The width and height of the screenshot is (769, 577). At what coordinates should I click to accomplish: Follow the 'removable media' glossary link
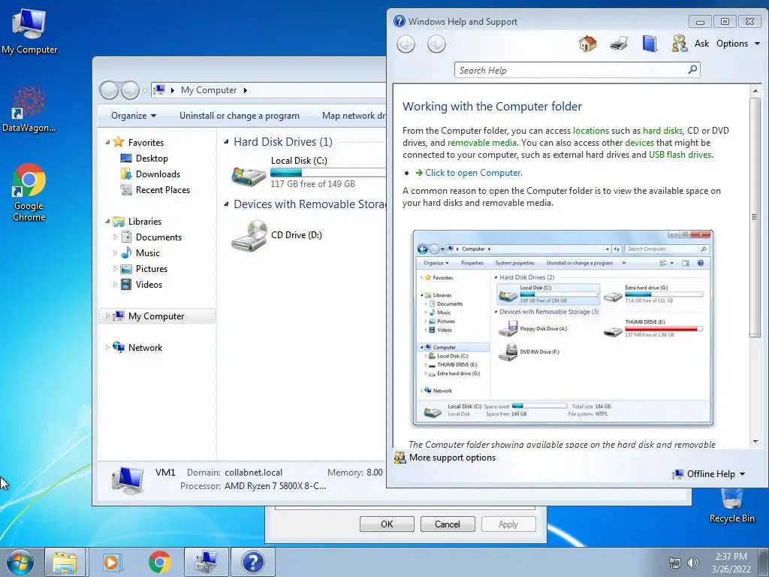(x=481, y=143)
